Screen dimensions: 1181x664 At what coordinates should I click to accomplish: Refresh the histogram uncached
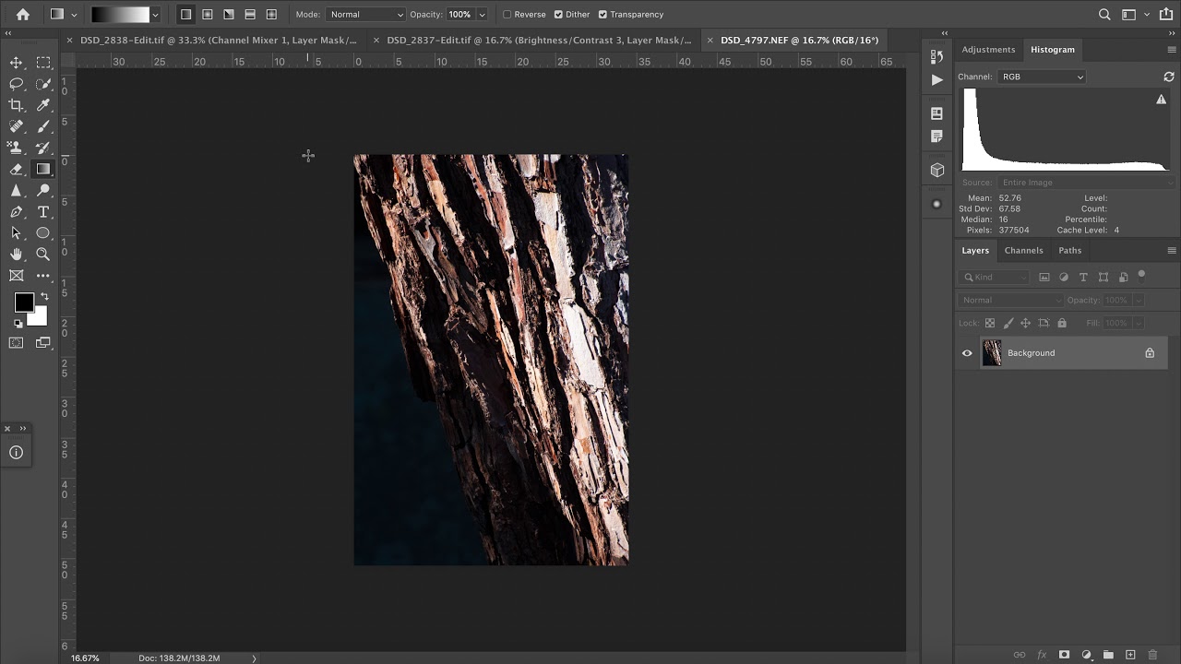click(1169, 77)
